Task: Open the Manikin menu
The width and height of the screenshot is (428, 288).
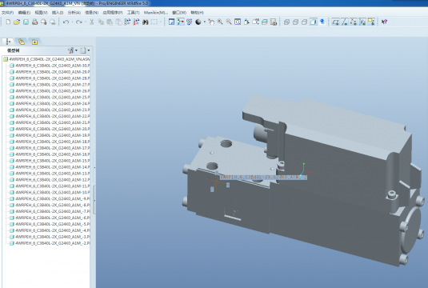Action: (156, 13)
